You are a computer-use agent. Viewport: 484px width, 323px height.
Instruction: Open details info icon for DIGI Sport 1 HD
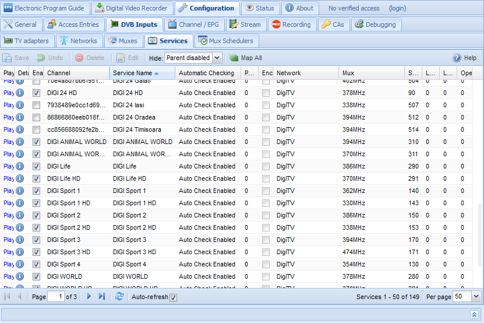[20, 203]
